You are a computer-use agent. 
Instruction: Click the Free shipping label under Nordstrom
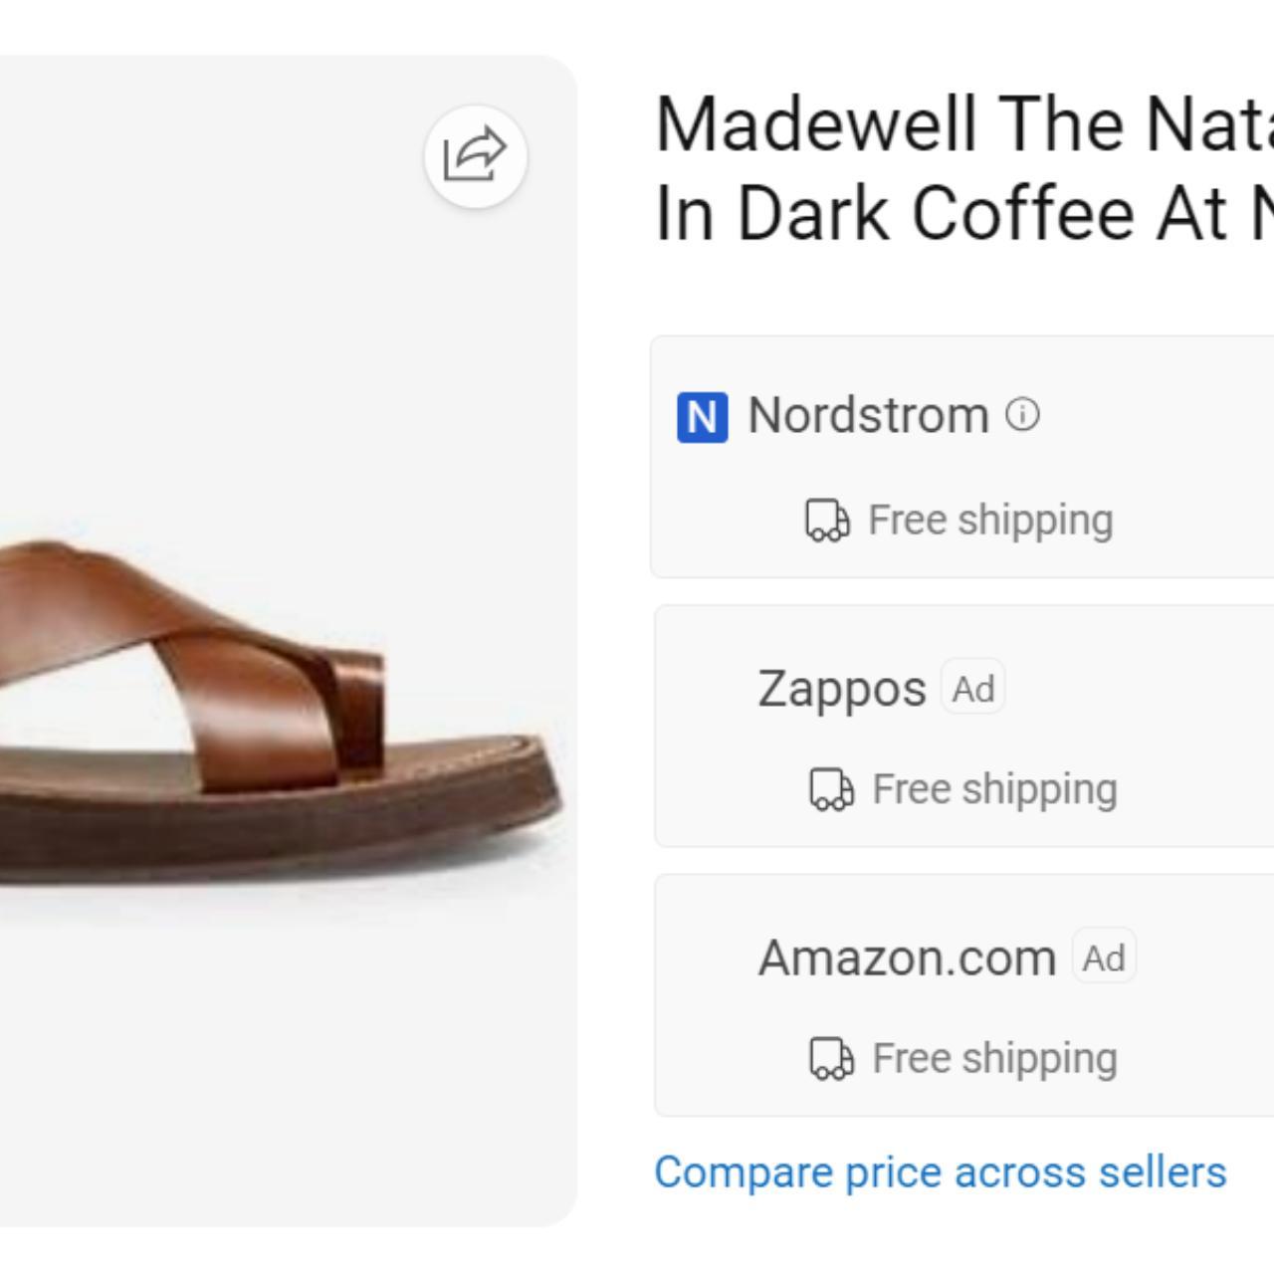click(989, 519)
